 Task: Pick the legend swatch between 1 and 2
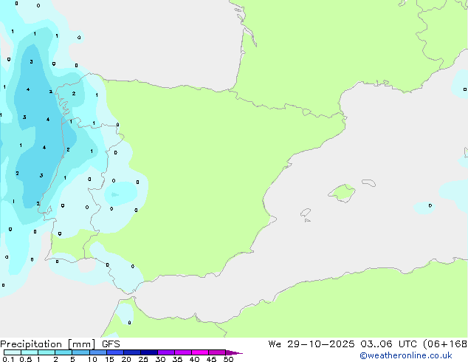click(47, 352)
